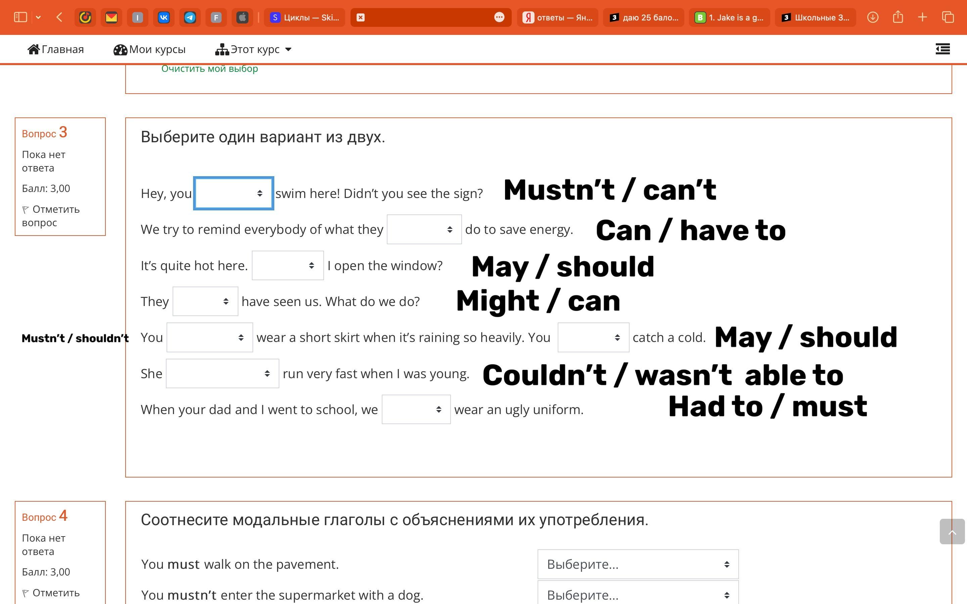Viewport: 967px width, 604px height.
Task: Click the Safari downloads icon
Action: [873, 17]
